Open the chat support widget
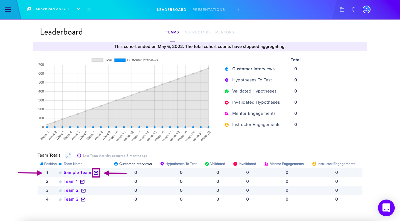Image resolution: width=400 pixels, height=221 pixels. [386, 208]
